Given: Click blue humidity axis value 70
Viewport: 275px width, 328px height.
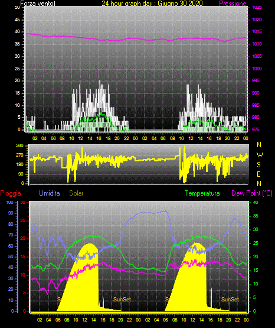Looking at the screenshot, I should pyautogui.click(x=11, y=235).
